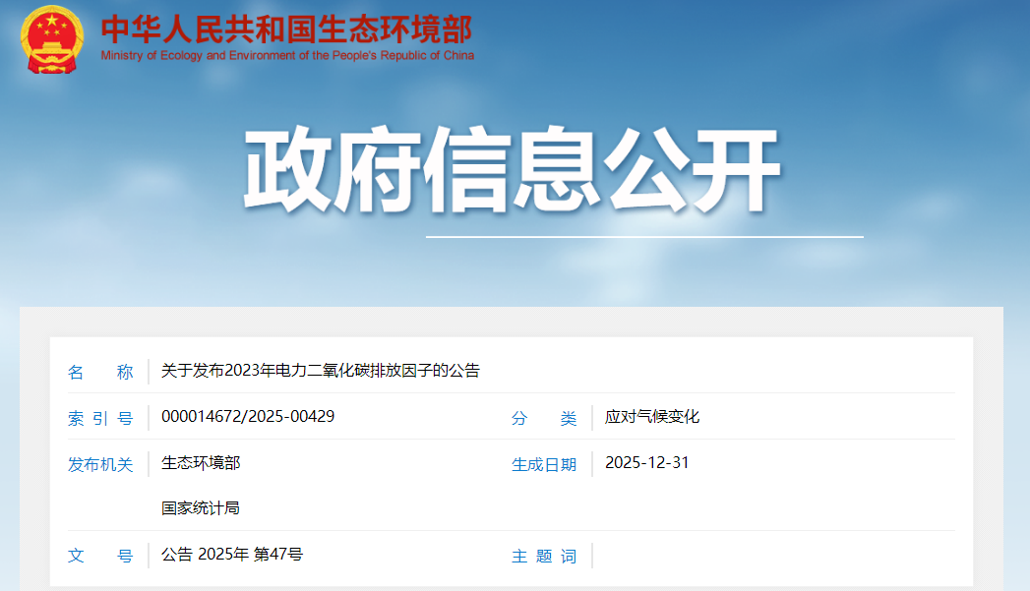Select the 分类 field label
Viewport: 1030px width, 591px height.
(x=544, y=418)
